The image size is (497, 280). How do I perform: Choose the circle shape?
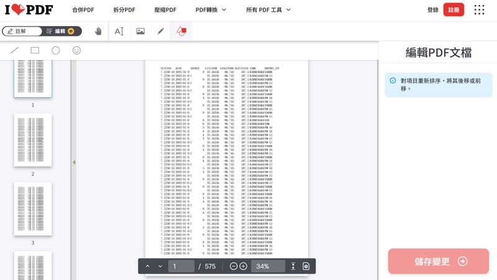pyautogui.click(x=56, y=50)
